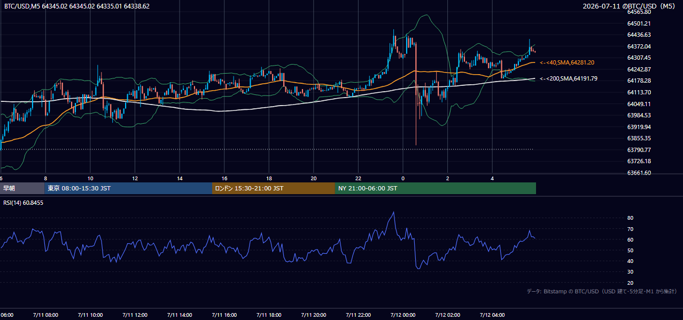Viewport: 683px width, 320px height.
Task: Click price axis label 64242.87
Action: 639,69
